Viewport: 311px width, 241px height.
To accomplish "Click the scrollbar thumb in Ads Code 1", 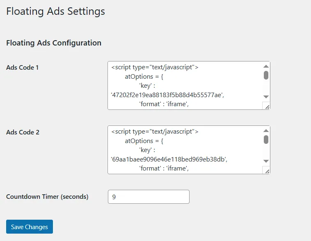I will [x=266, y=75].
